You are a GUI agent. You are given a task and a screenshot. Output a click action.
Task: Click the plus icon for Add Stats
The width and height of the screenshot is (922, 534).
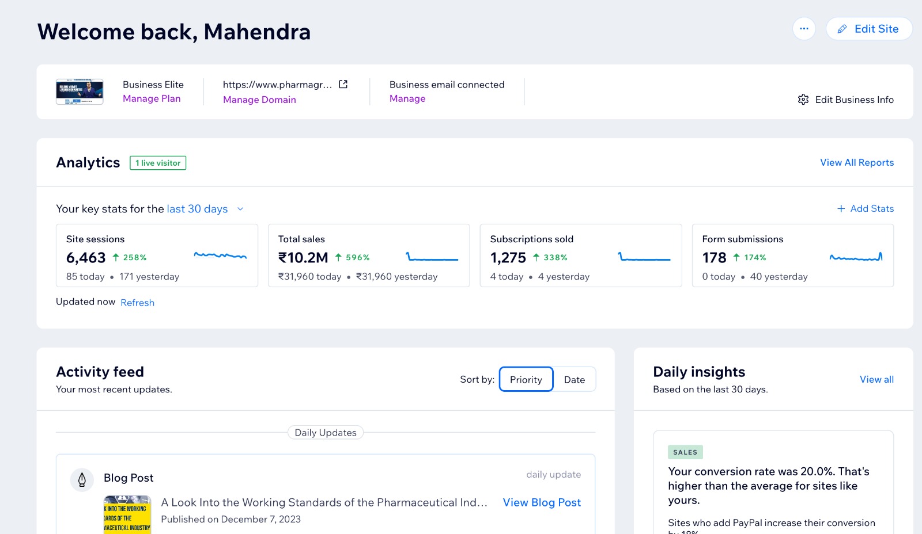(841, 209)
